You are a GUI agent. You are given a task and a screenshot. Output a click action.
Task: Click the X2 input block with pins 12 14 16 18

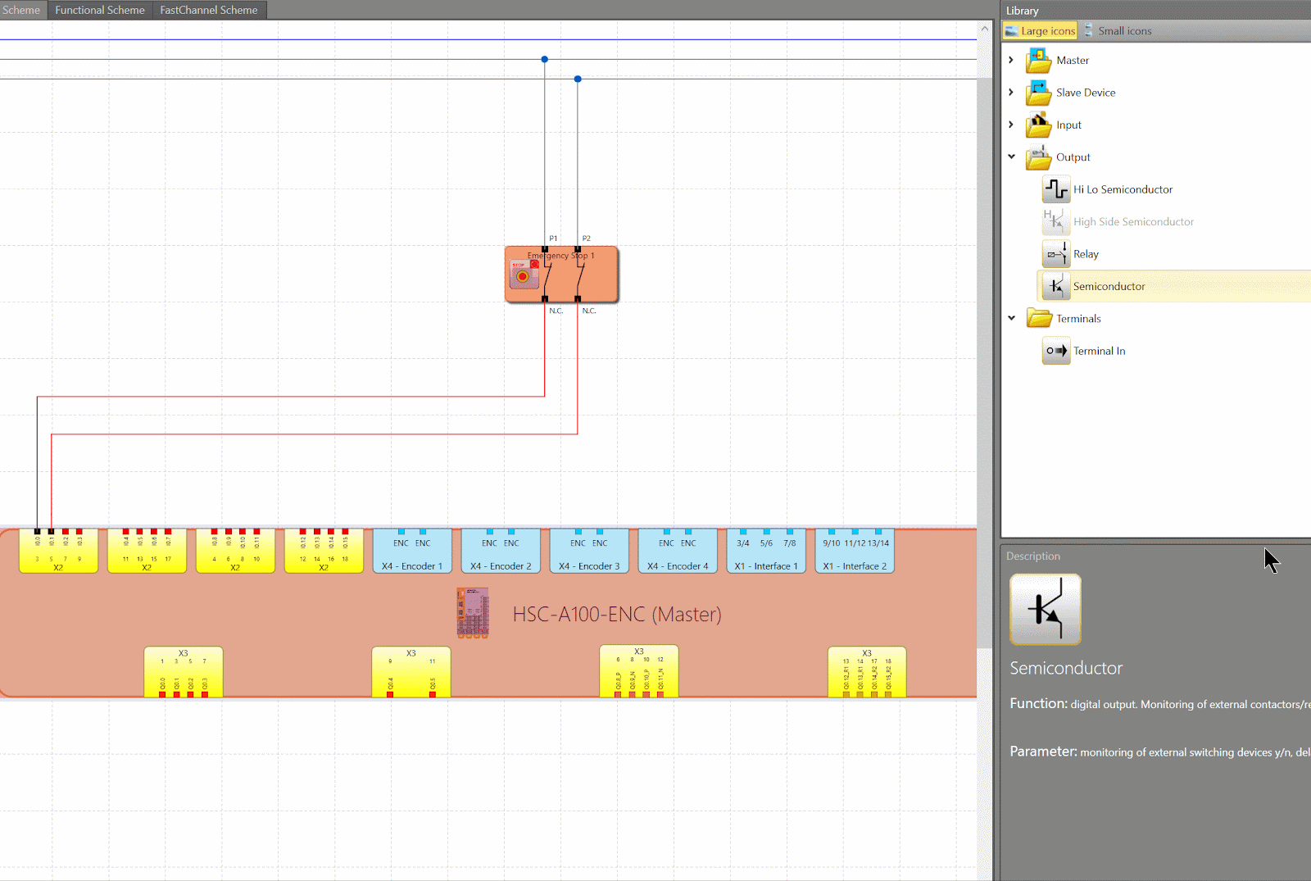[324, 551]
